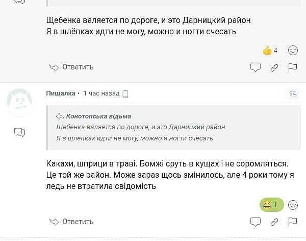The height and width of the screenshot is (241, 306).
Task: Open the Пищалка user profile link
Action: pos(60,93)
